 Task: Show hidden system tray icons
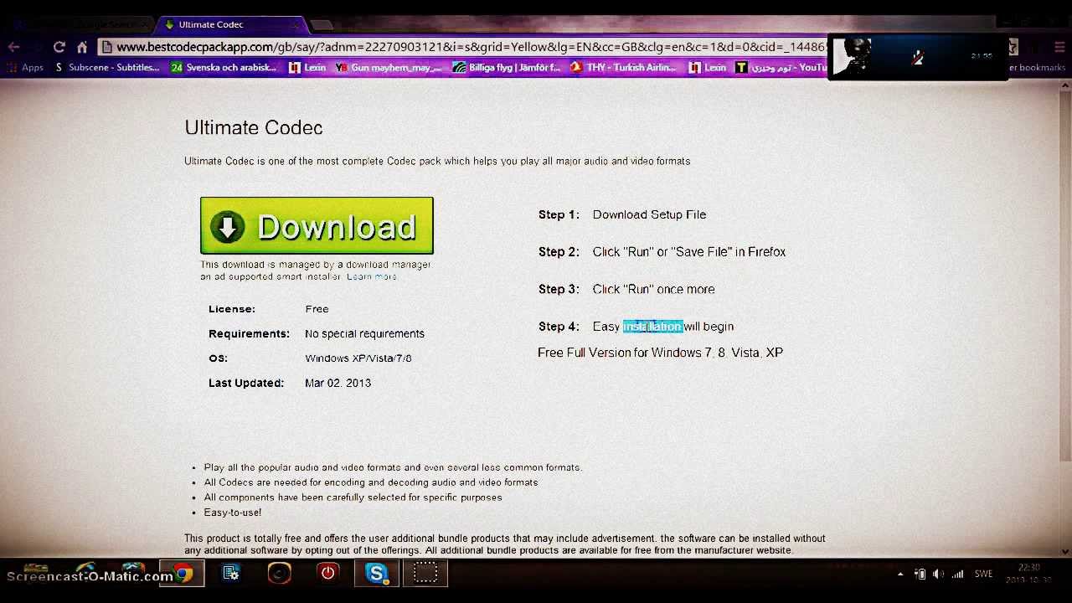(900, 575)
